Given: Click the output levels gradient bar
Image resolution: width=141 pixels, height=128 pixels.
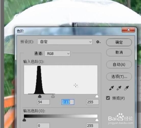Looking at the screenshot, I should (61, 116).
